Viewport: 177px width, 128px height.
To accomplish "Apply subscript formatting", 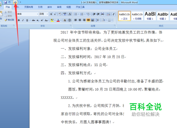I will tap(38, 20).
